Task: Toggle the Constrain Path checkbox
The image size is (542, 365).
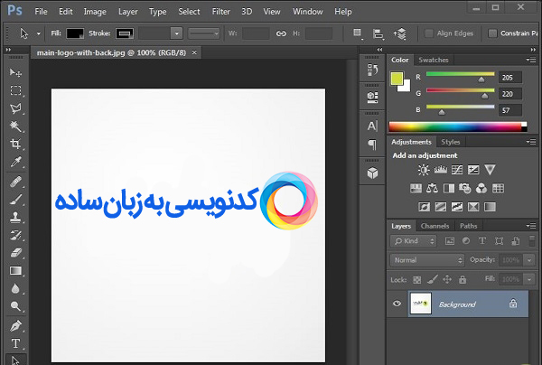Action: [x=492, y=33]
